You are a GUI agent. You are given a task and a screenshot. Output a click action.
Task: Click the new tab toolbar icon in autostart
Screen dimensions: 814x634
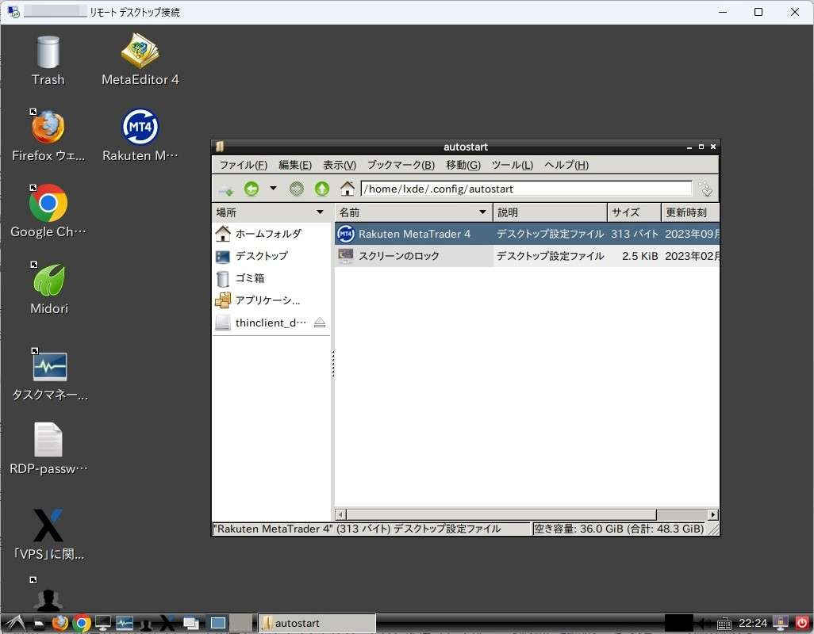pos(226,189)
